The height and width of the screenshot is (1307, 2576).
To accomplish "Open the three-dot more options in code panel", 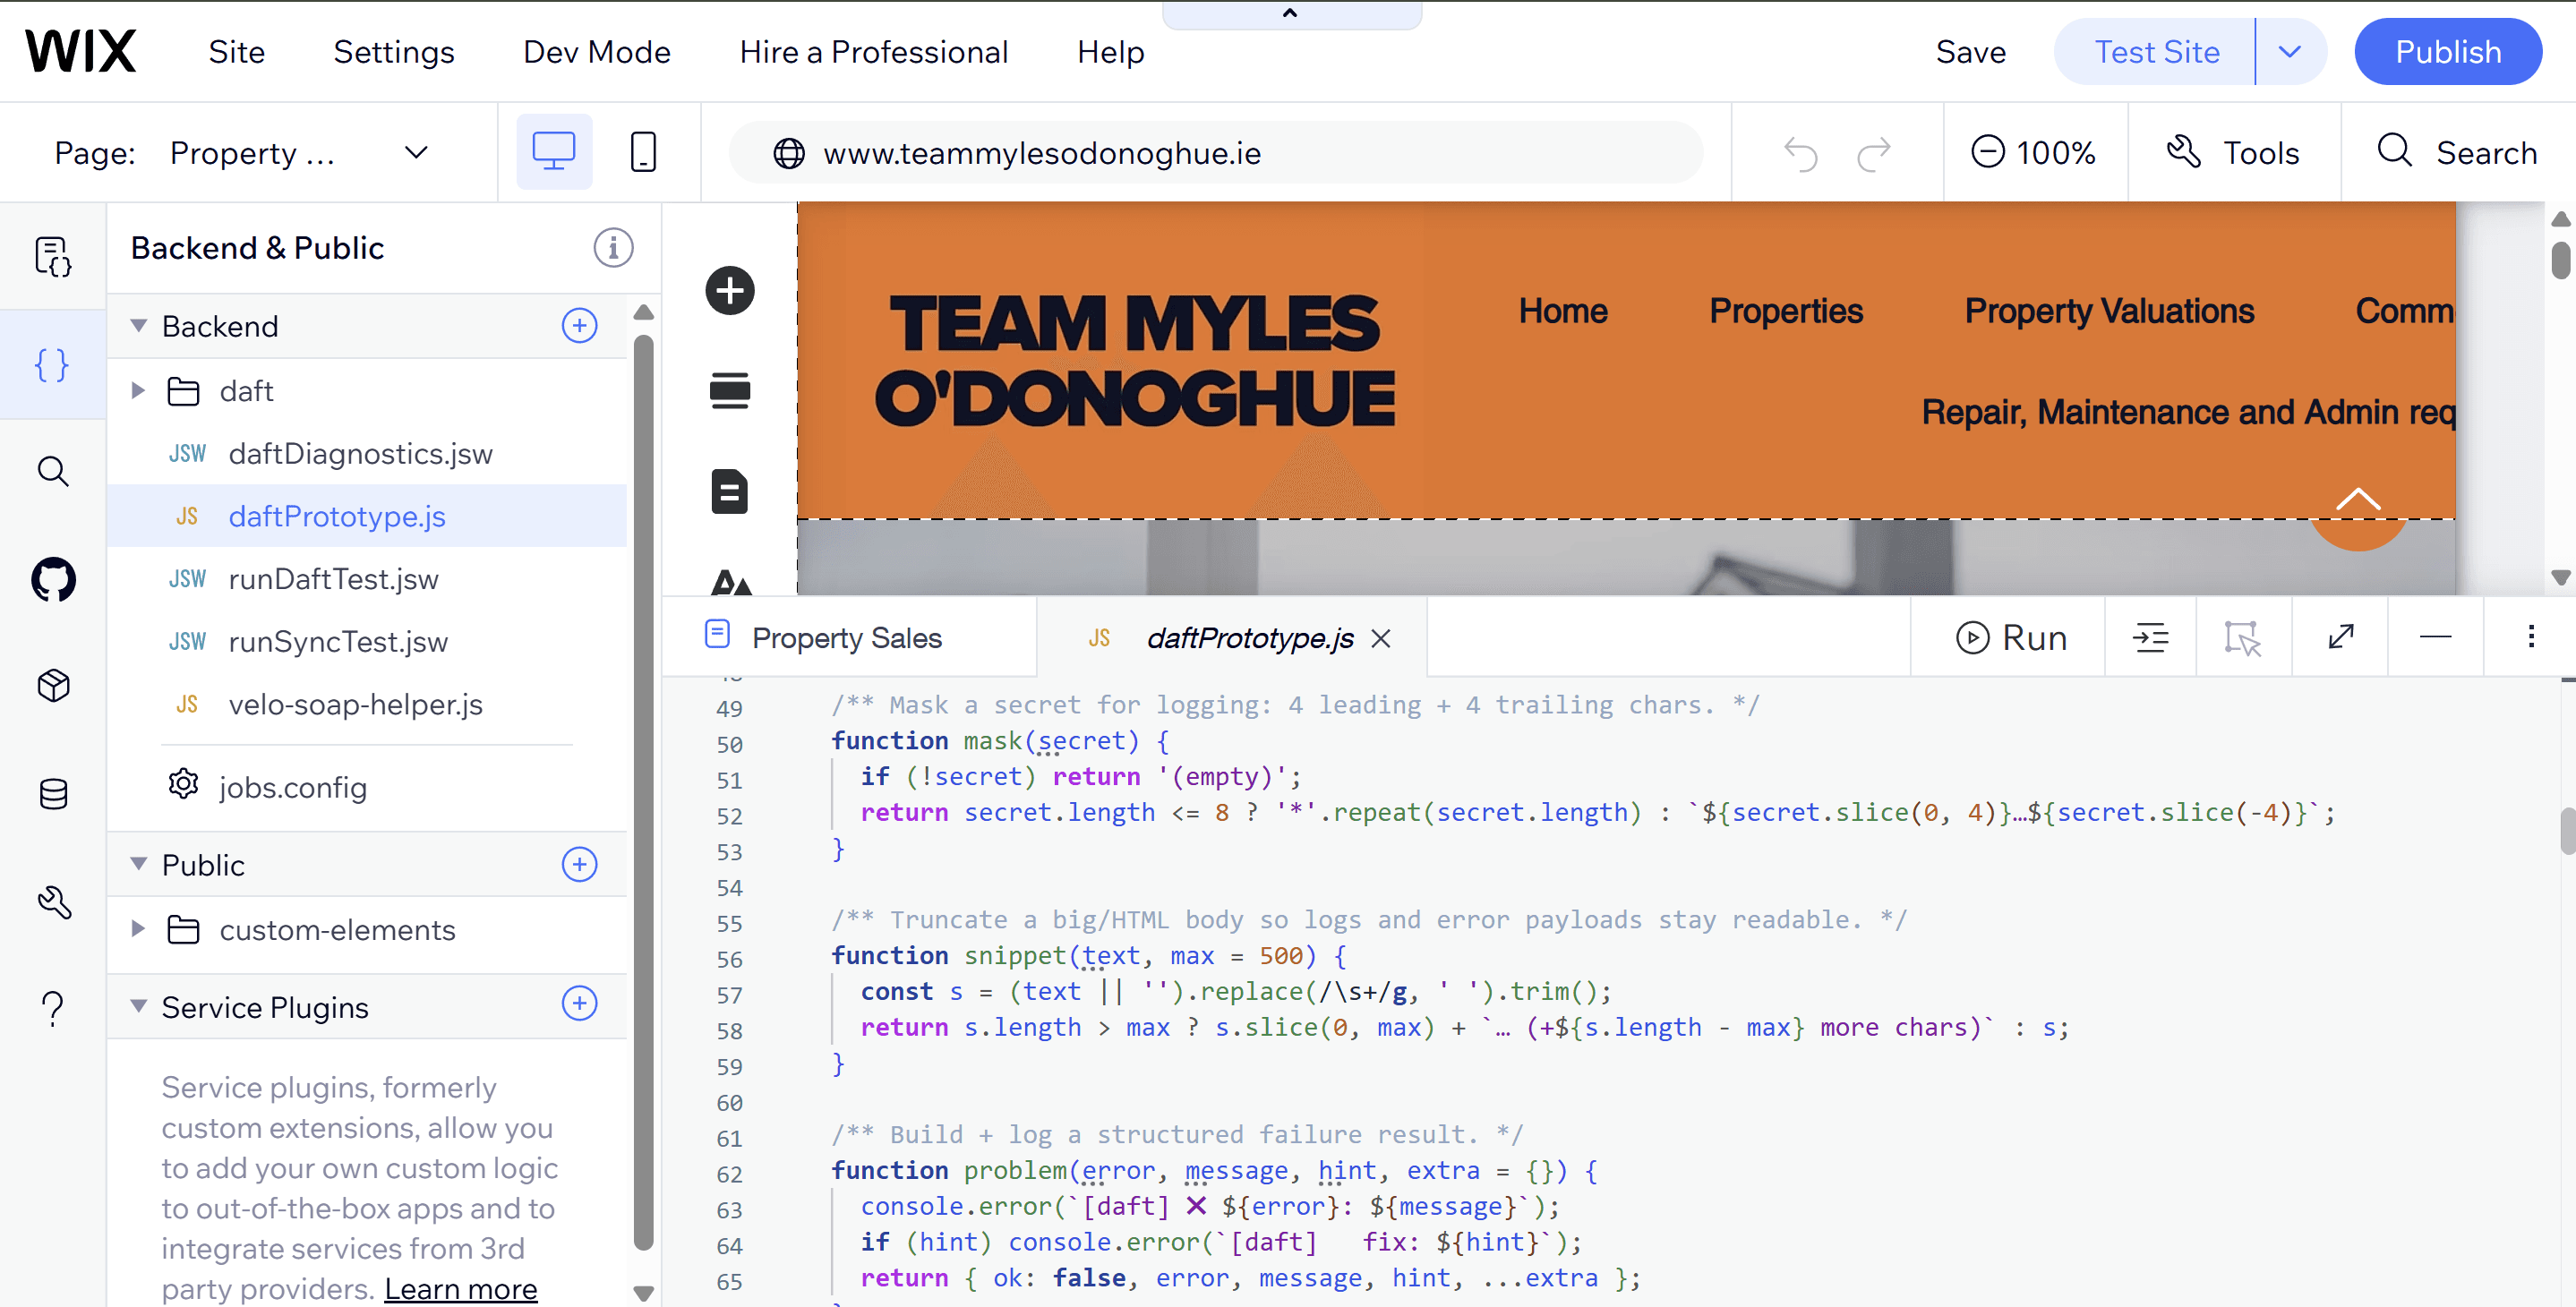I will point(2531,637).
